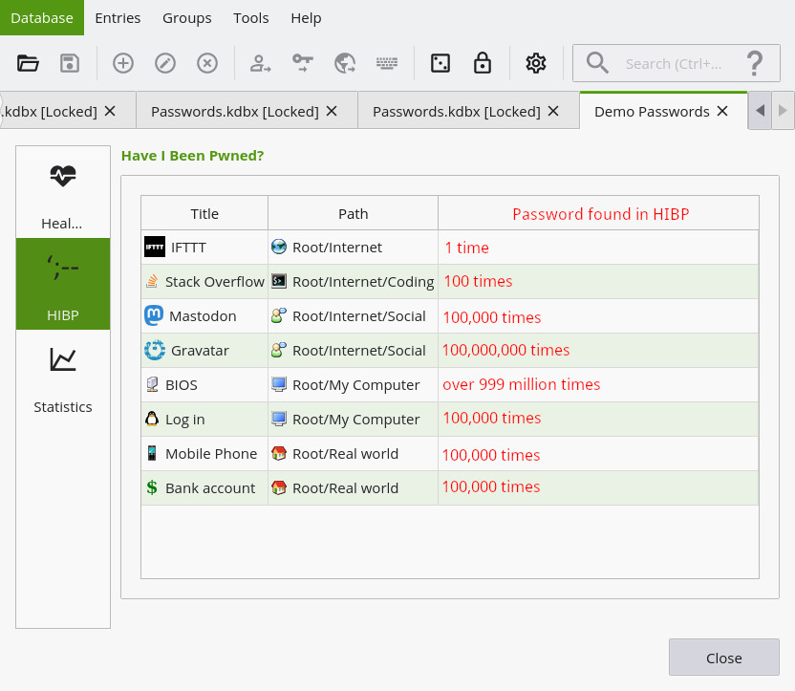
Task: Open password generator dice icon
Action: click(x=440, y=63)
